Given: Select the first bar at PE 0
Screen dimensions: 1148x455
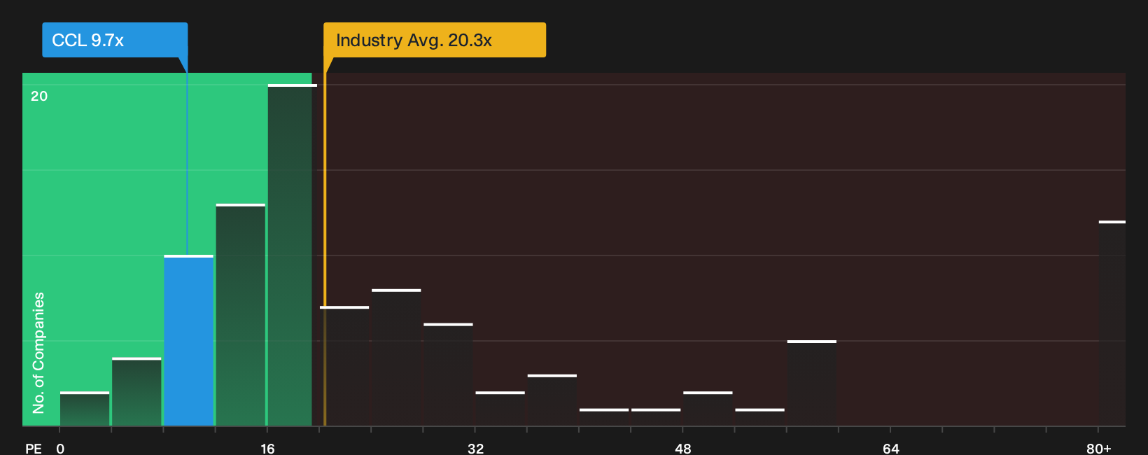Looking at the screenshot, I should (x=85, y=409).
